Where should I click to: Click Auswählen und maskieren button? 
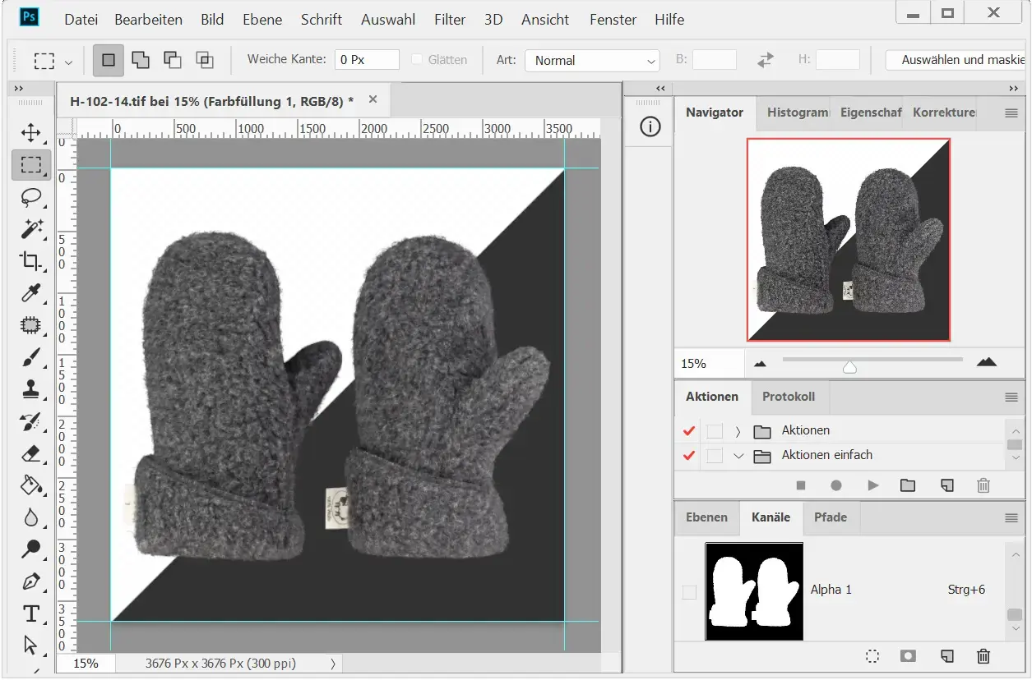(957, 60)
